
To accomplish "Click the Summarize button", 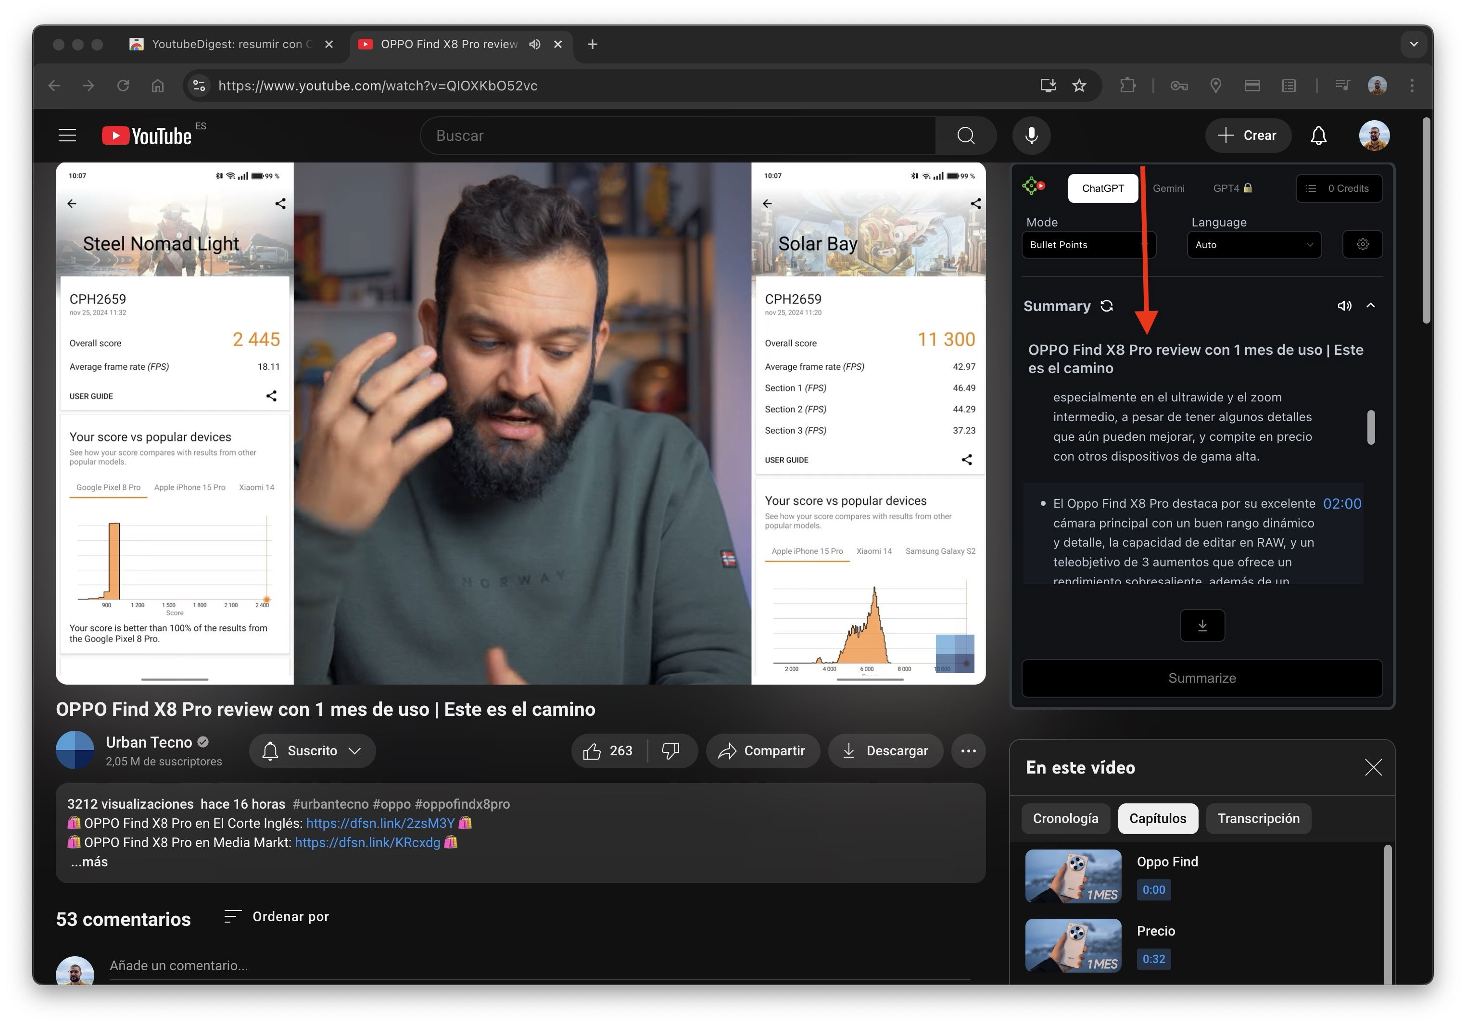I will pyautogui.click(x=1201, y=678).
